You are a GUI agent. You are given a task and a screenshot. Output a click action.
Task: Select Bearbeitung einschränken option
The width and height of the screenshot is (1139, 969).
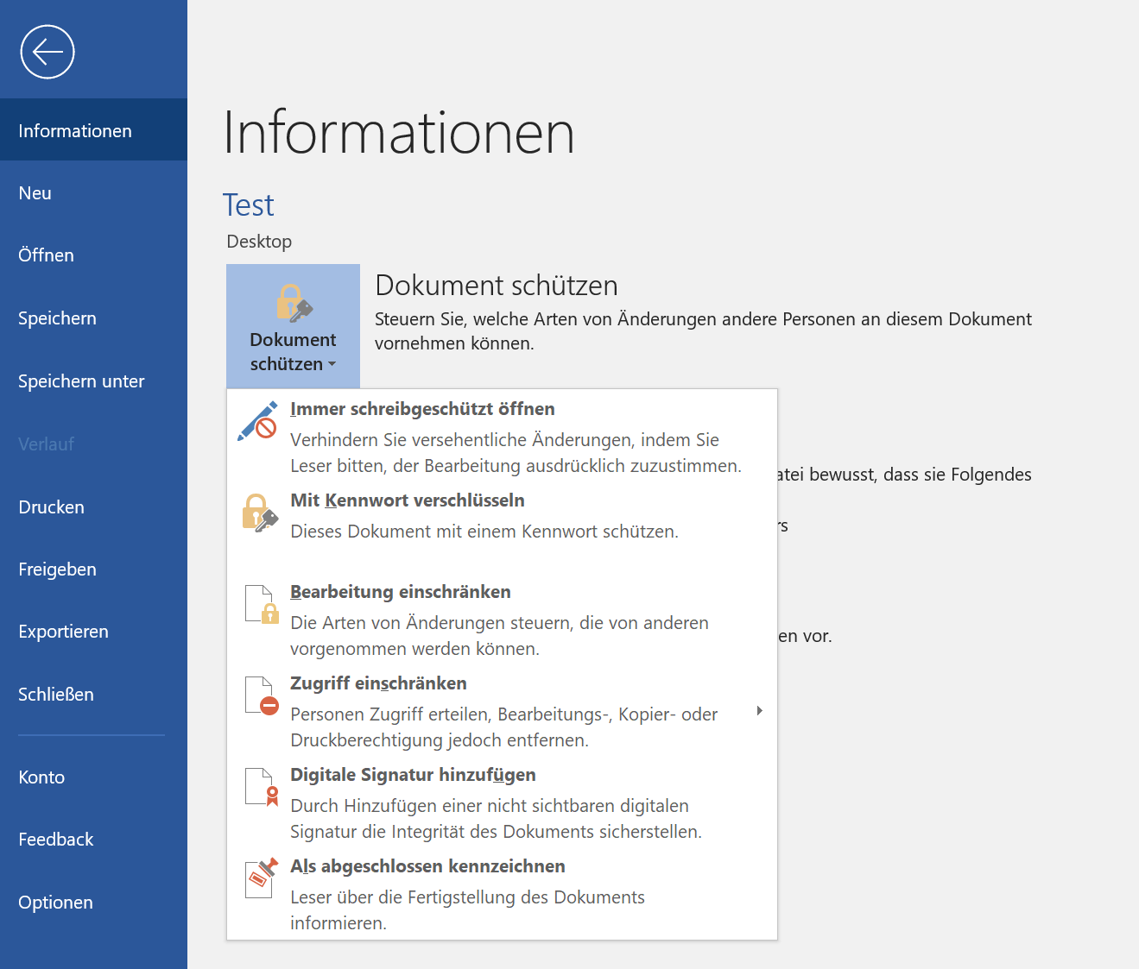[502, 618]
